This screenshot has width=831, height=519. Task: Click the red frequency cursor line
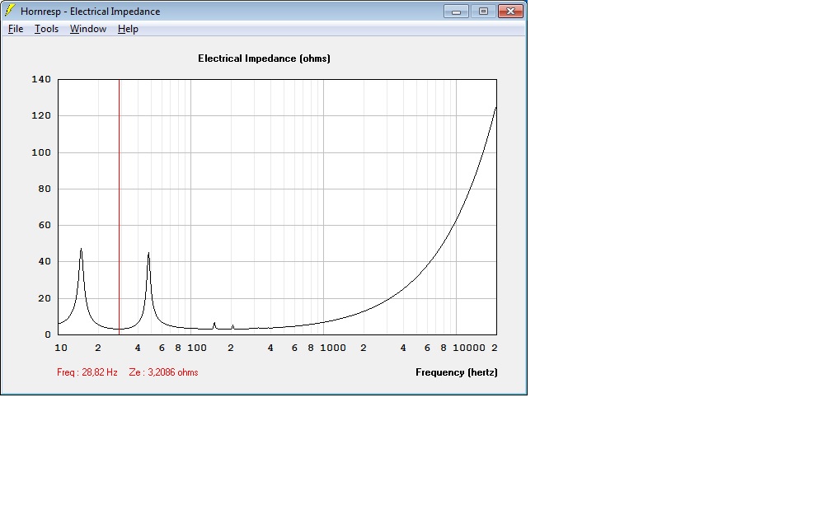[120, 207]
